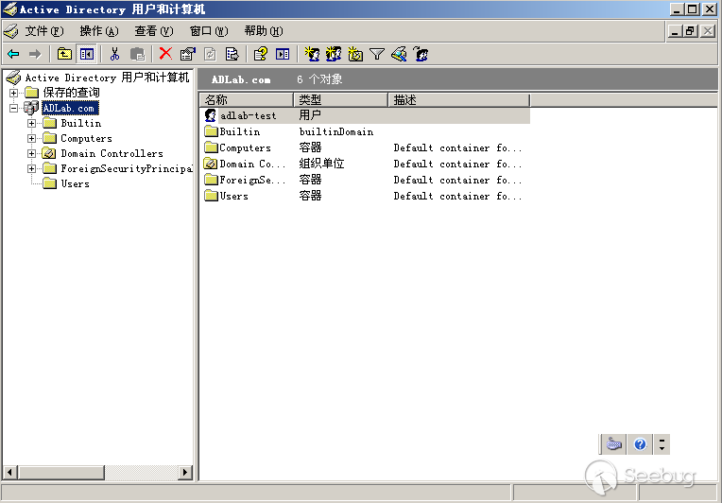Click the red X Delete icon
Screen dimensions: 722x503
tap(165, 54)
